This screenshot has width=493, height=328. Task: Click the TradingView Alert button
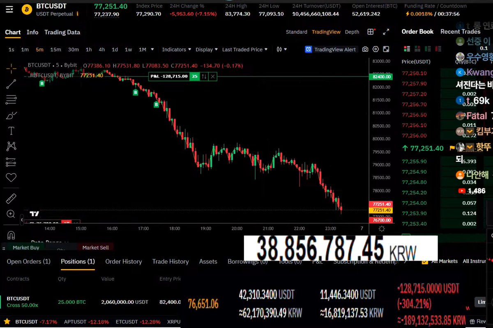coord(331,49)
